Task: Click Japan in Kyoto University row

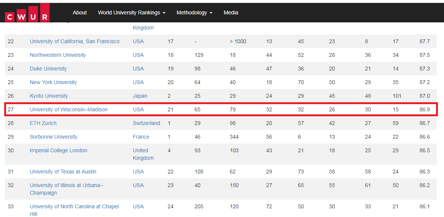Action: click(x=140, y=96)
